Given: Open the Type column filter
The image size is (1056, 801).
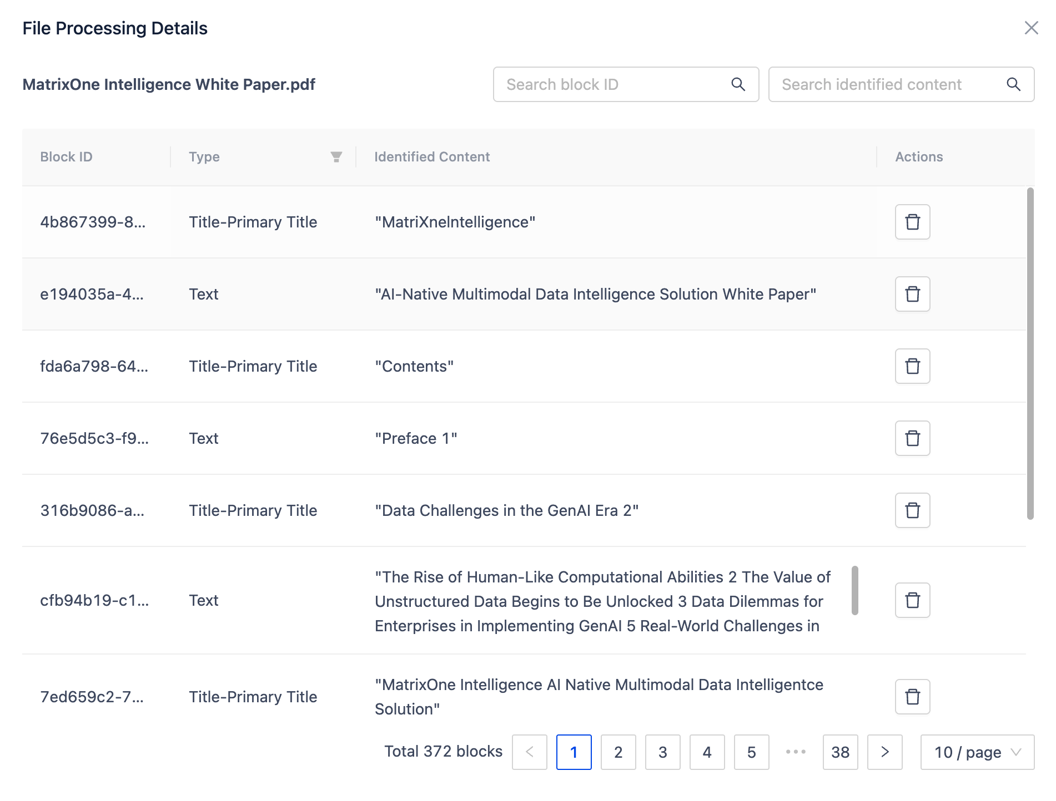Looking at the screenshot, I should [x=336, y=157].
